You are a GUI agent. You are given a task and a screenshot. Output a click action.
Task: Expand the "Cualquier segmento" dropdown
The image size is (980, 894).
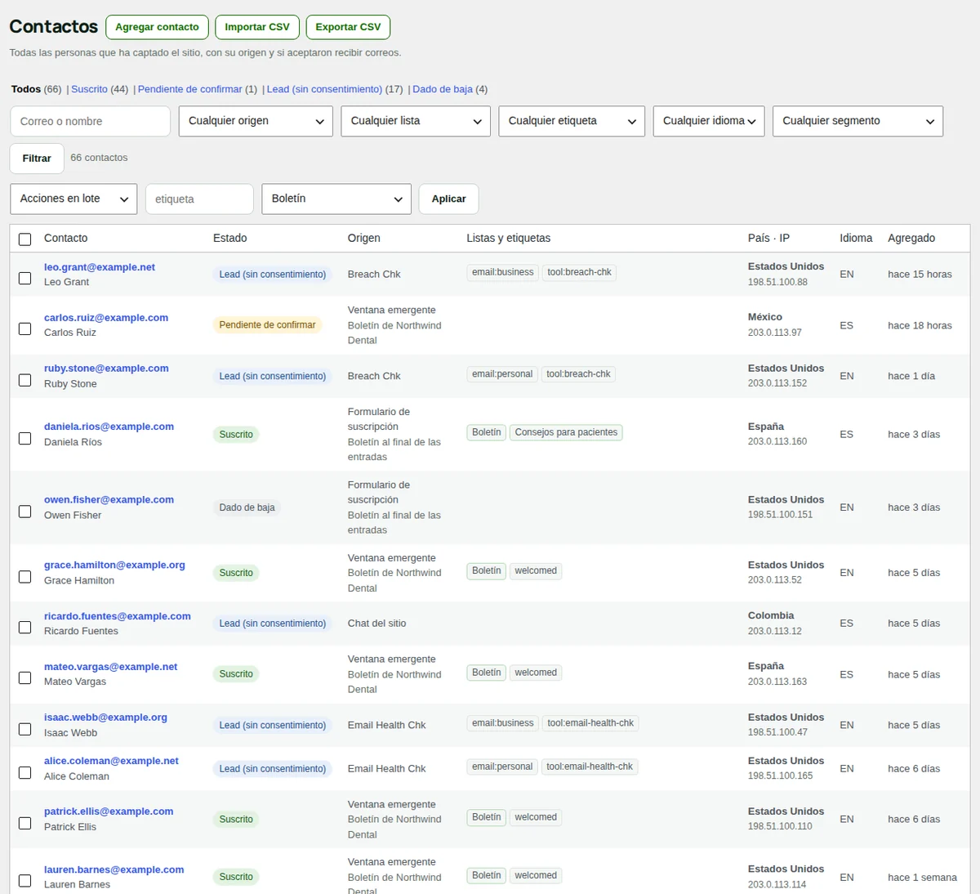click(x=857, y=121)
